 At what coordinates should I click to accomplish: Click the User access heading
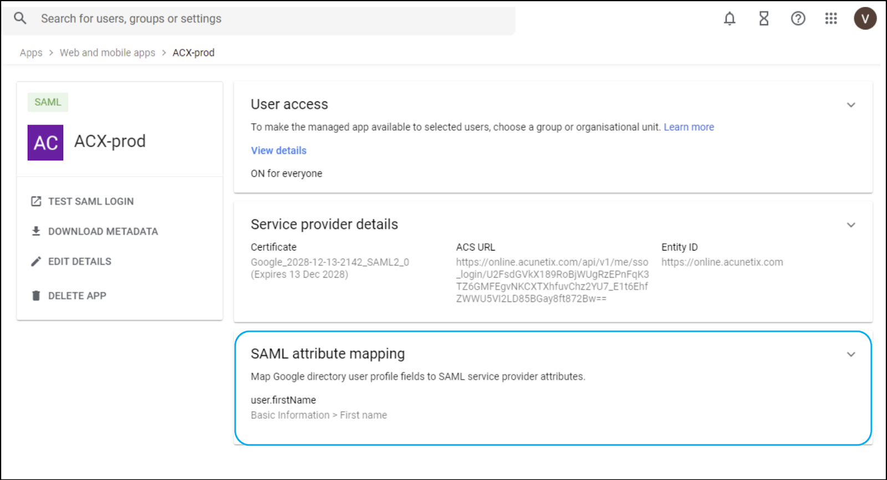[289, 104]
